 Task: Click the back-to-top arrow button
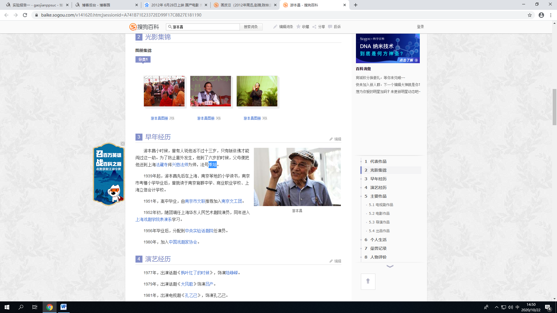pyautogui.click(x=368, y=281)
